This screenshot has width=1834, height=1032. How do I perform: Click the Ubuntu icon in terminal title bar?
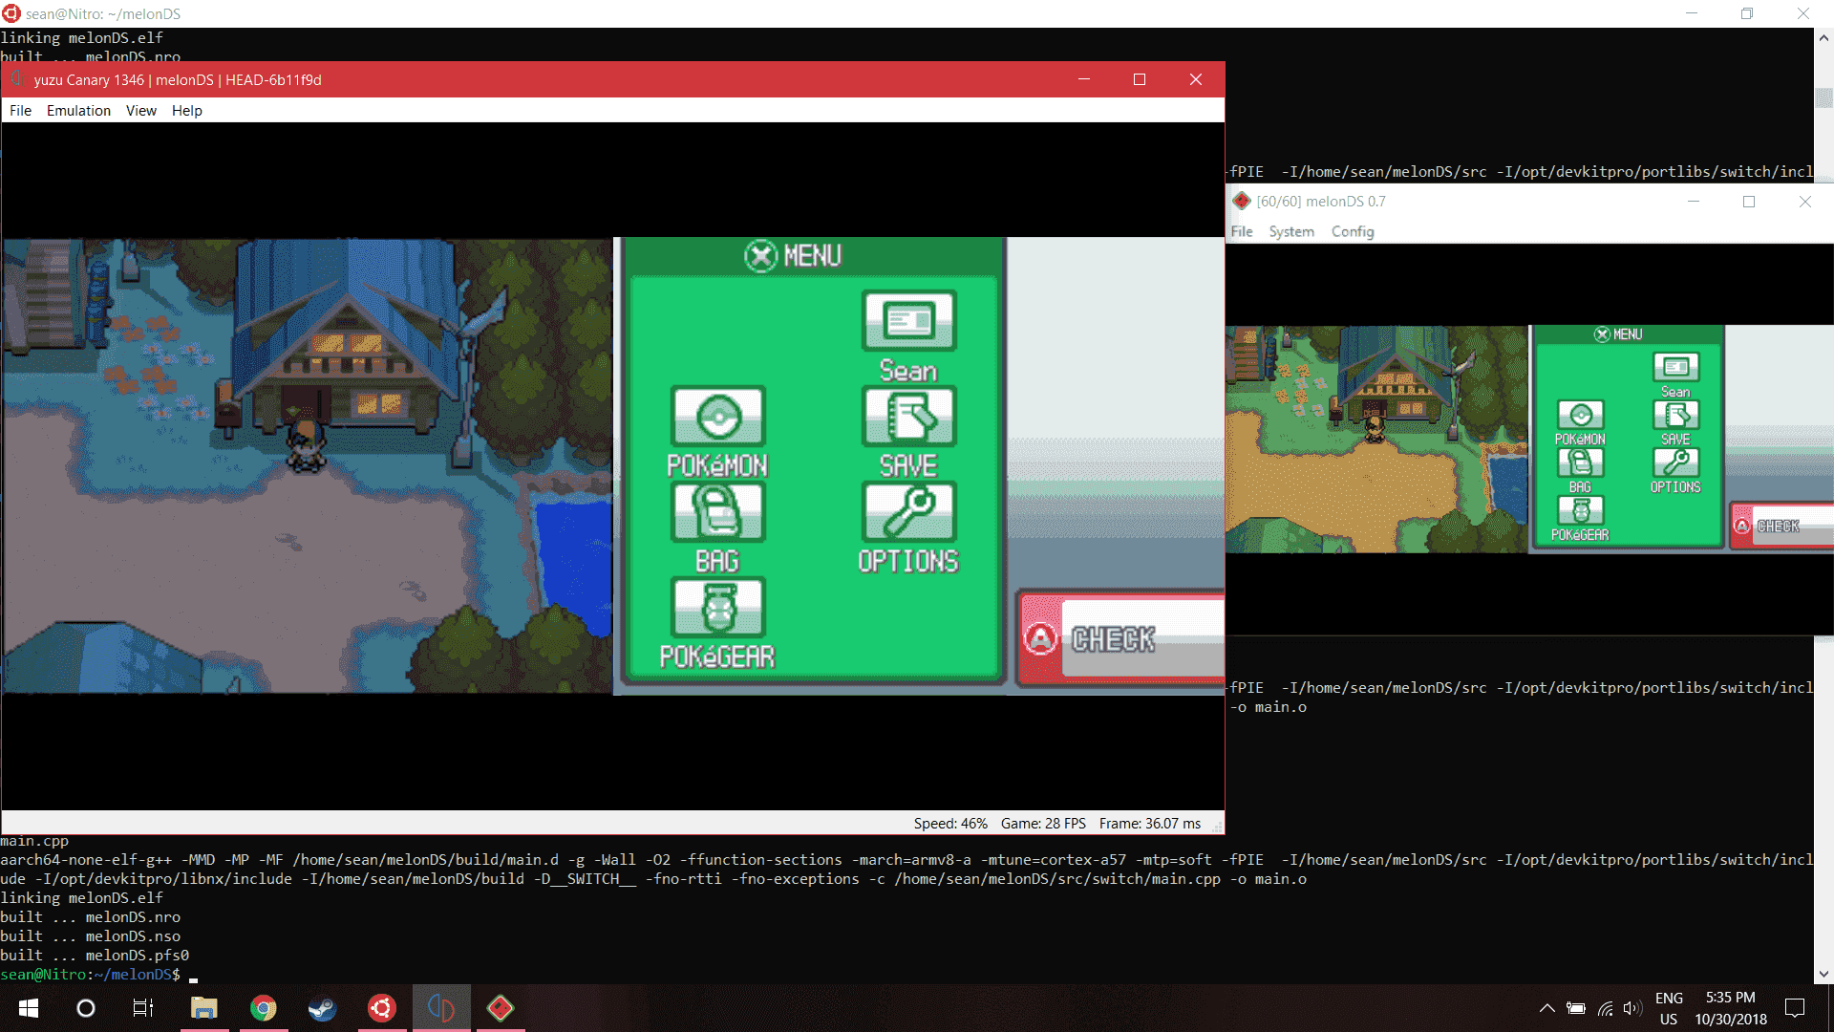coord(11,13)
